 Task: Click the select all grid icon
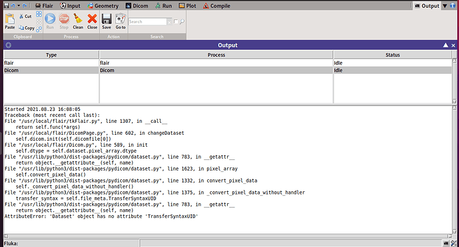[39, 14]
